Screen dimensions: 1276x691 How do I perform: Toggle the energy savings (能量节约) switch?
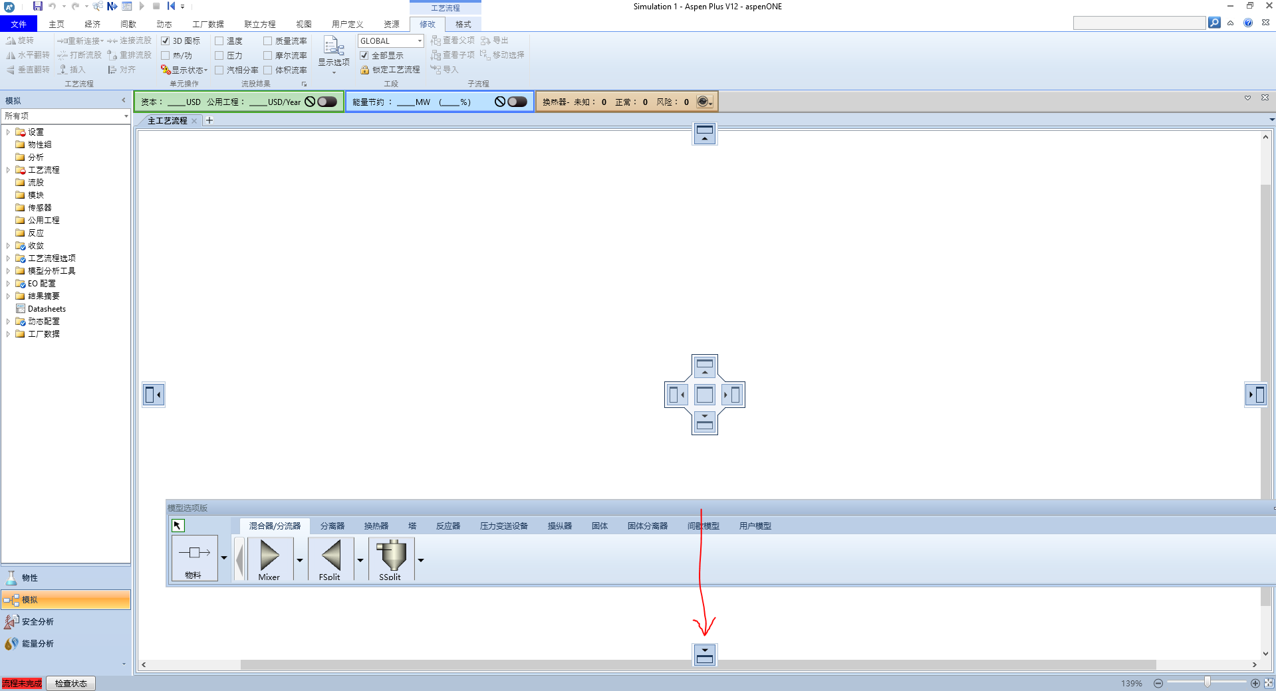pyautogui.click(x=517, y=102)
